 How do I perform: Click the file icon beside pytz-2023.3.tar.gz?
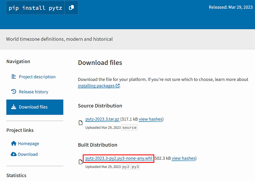pos(81,123)
